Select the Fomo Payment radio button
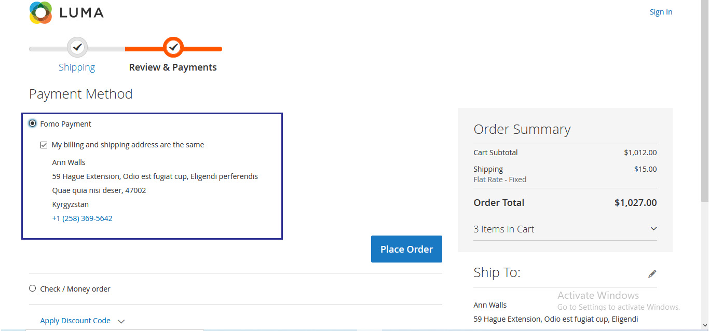Viewport: 709px width, 331px height. point(33,123)
